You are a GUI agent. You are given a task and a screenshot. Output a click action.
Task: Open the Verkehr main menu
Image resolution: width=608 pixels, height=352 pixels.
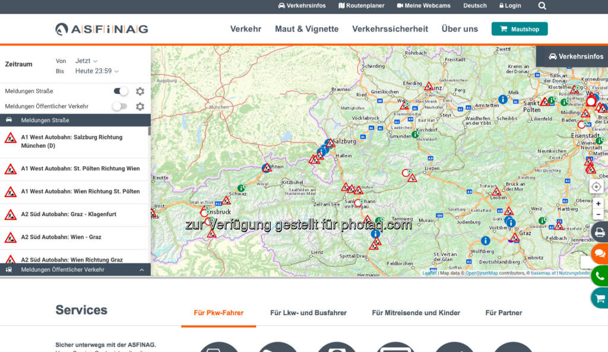[x=246, y=29]
